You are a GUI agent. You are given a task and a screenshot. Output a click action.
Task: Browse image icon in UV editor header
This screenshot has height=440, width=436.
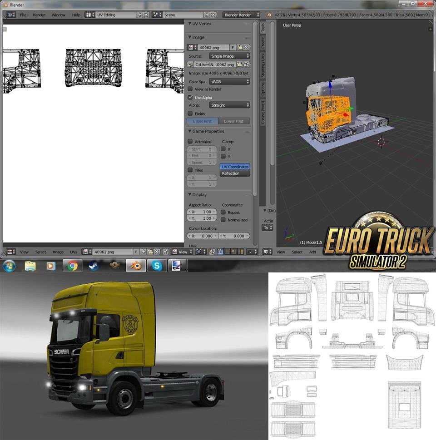87,252
